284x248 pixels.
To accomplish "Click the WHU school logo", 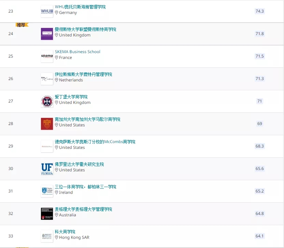I will pyautogui.click(x=47, y=11).
